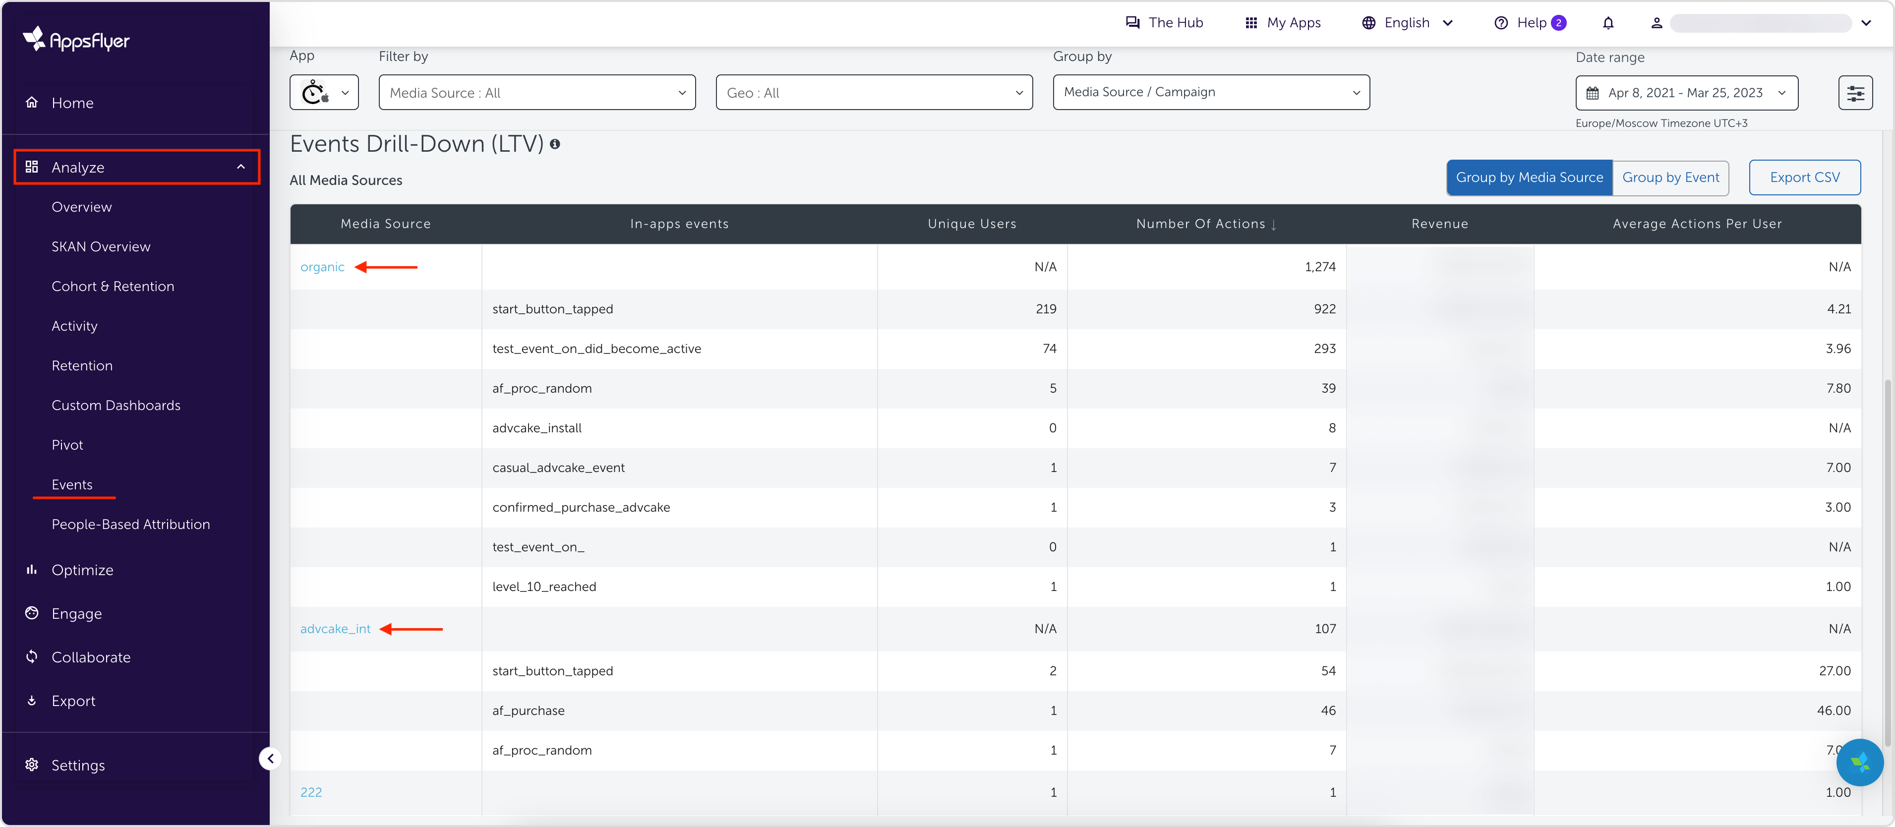The height and width of the screenshot is (827, 1895).
Task: Click the Revenue column header
Action: pyautogui.click(x=1440, y=224)
